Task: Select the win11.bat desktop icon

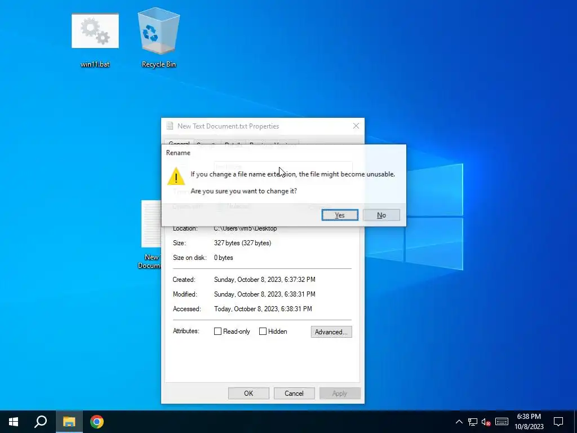Action: coord(95,41)
